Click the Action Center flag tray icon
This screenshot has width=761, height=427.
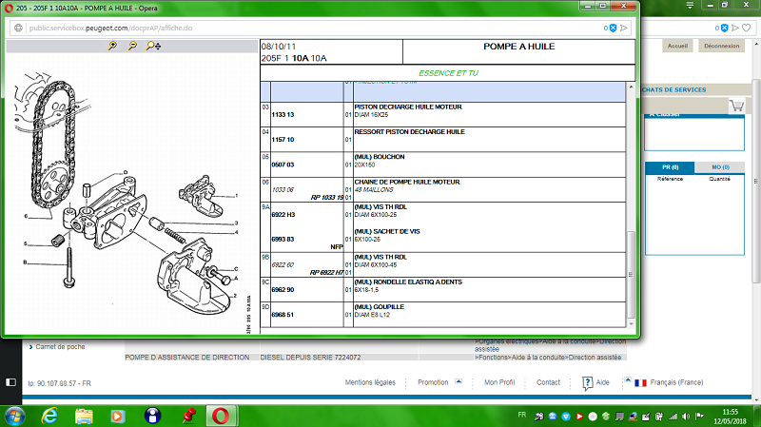pos(699,417)
